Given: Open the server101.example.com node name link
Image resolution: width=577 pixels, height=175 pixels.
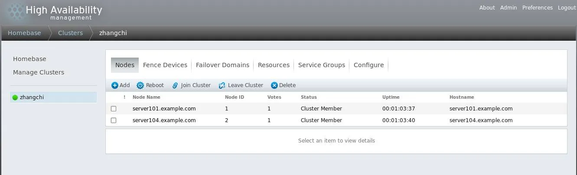Looking at the screenshot, I should coord(164,109).
